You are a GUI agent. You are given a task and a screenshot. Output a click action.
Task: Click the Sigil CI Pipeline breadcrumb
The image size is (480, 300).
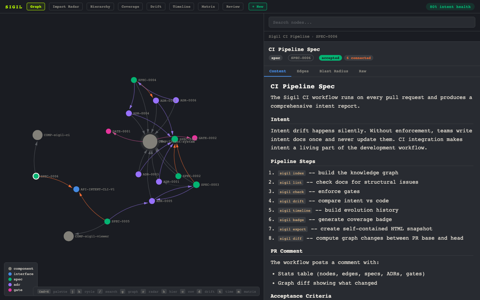click(x=289, y=36)
